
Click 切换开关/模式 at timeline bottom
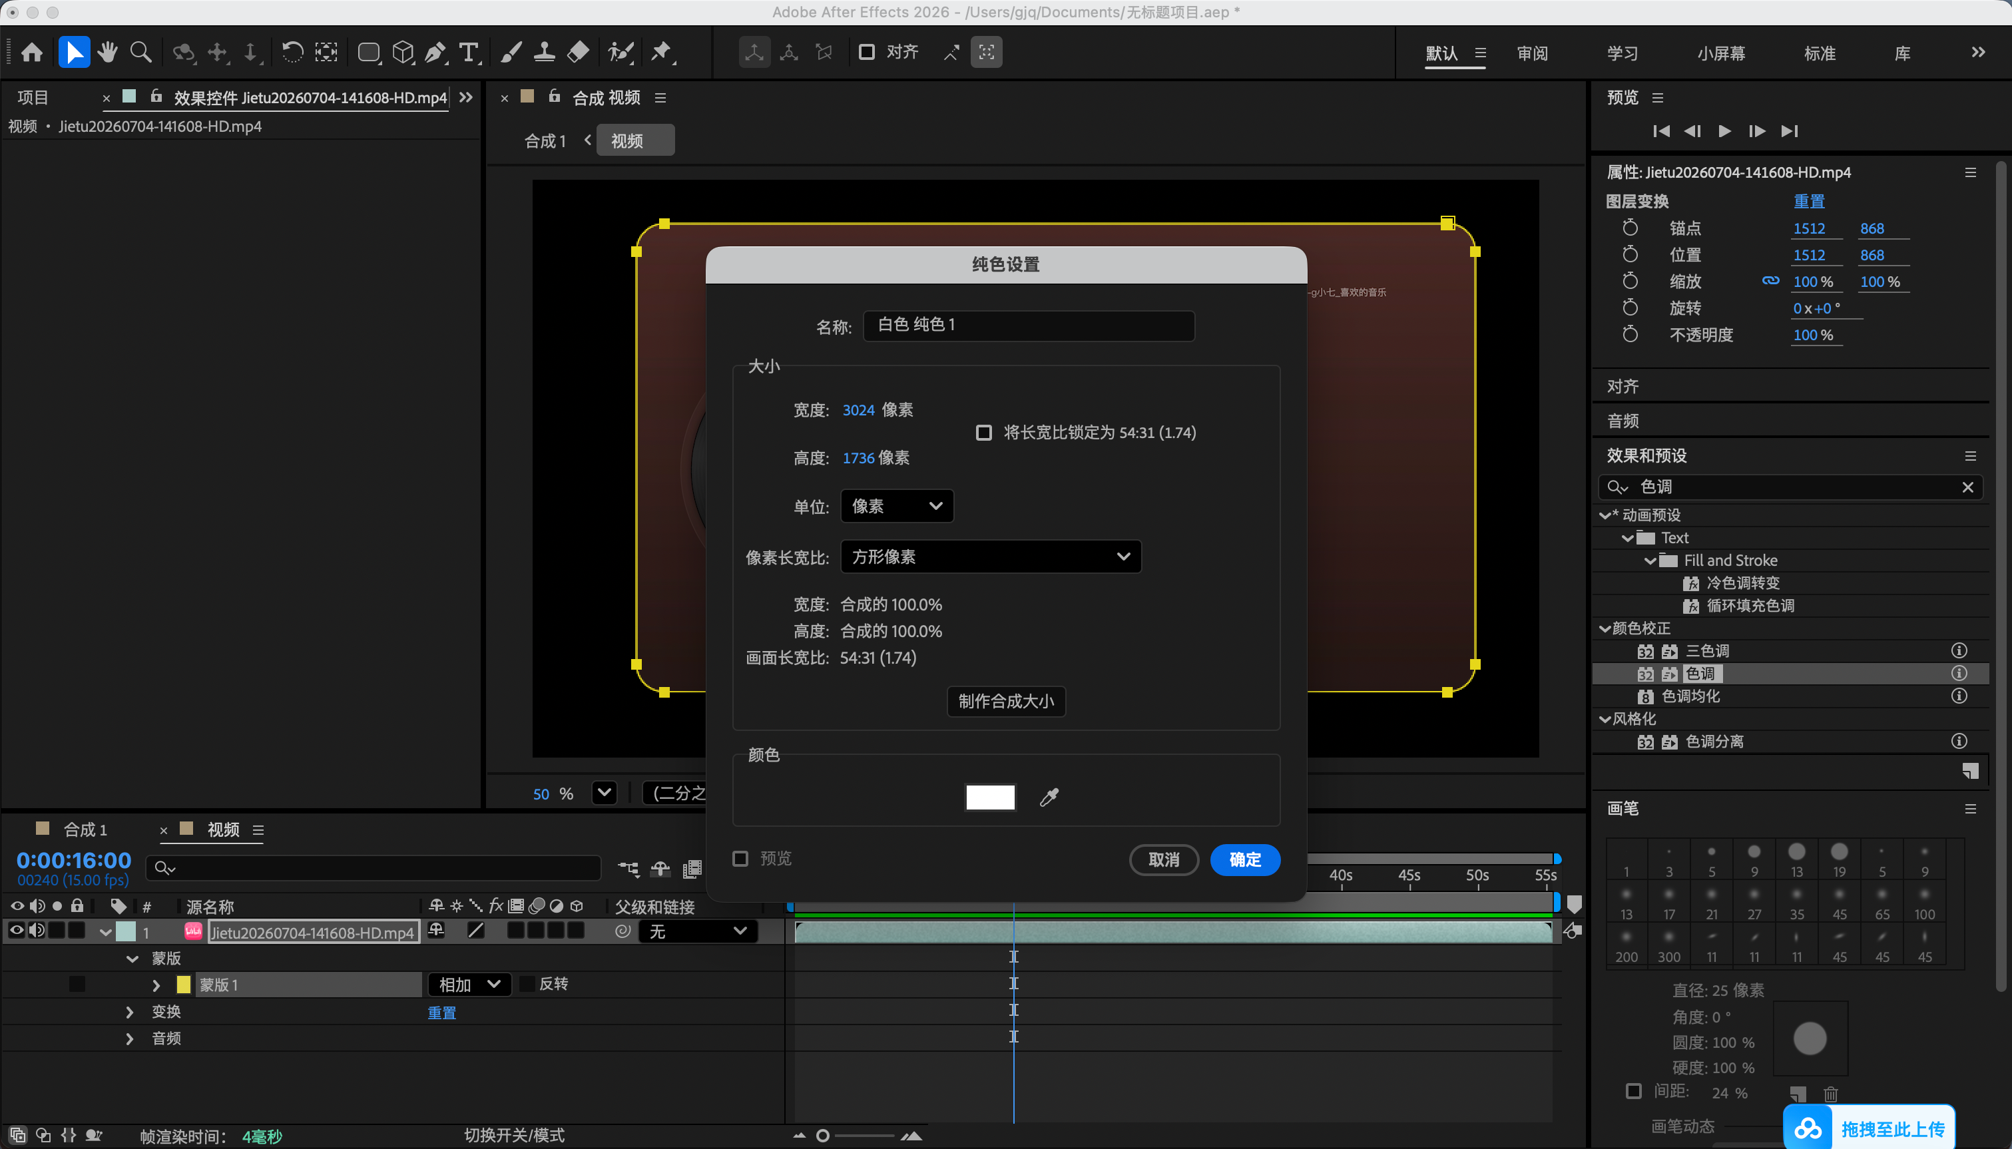513,1135
